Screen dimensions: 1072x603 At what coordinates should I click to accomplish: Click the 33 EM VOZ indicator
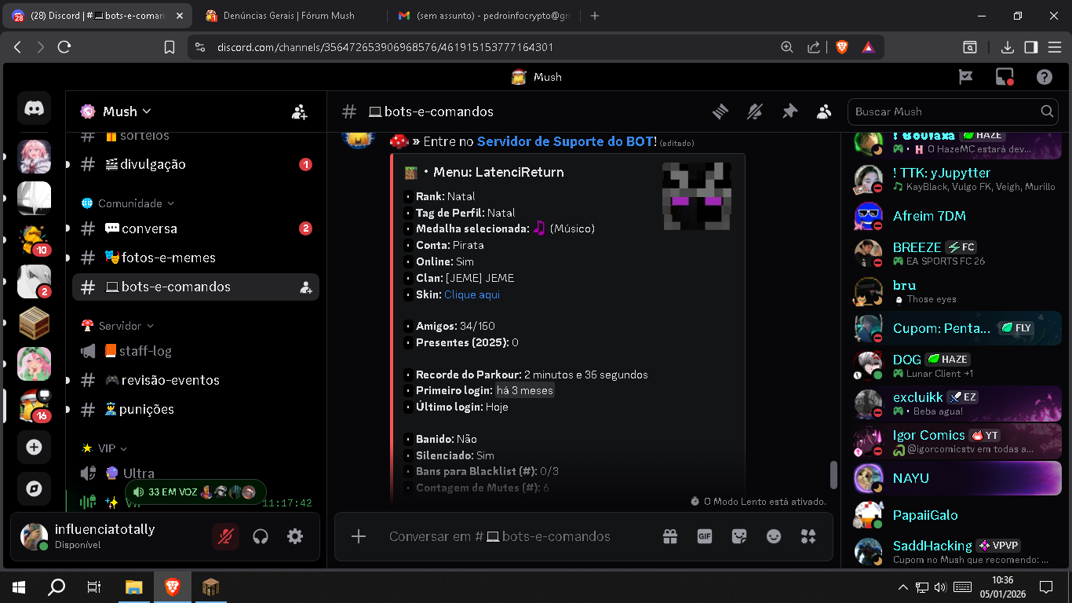[x=195, y=492]
